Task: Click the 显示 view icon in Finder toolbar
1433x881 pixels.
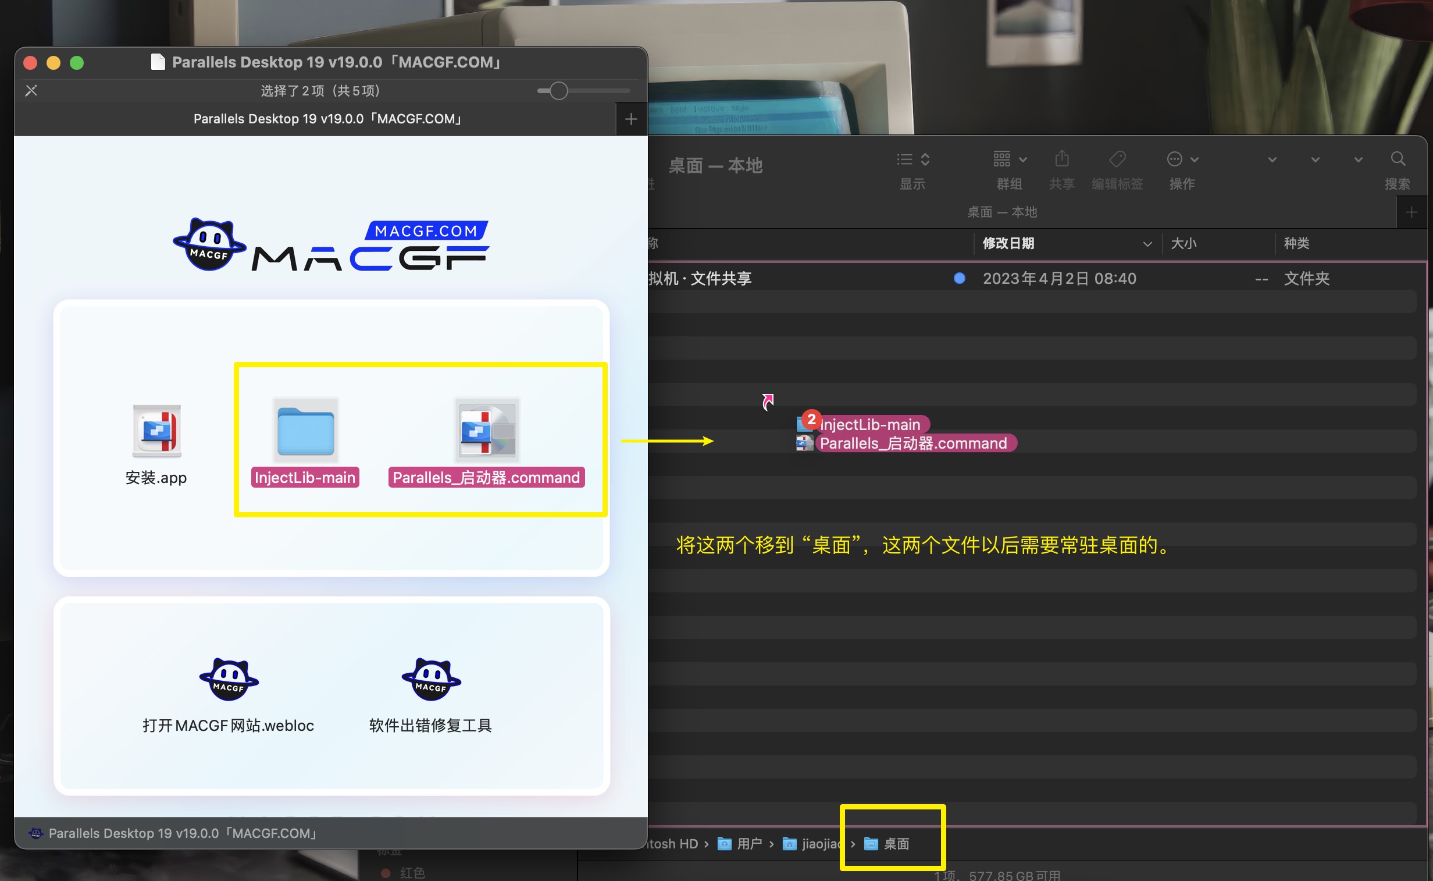Action: click(x=903, y=159)
